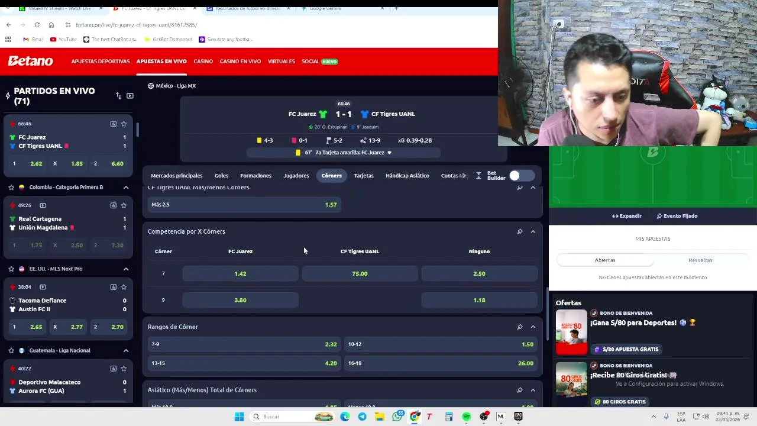This screenshot has height=426, width=757.
Task: Open Formaciones tab
Action: [255, 176]
